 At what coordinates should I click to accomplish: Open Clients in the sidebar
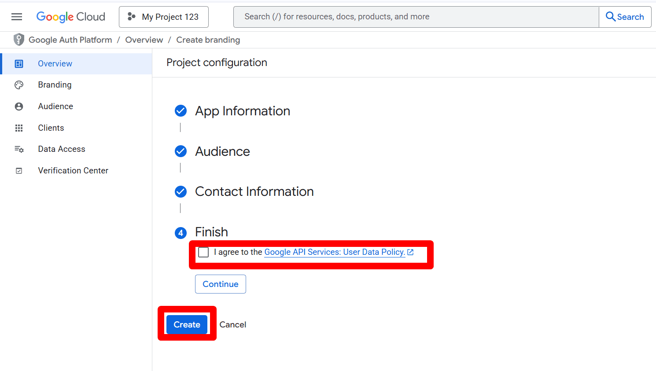click(x=76, y=128)
